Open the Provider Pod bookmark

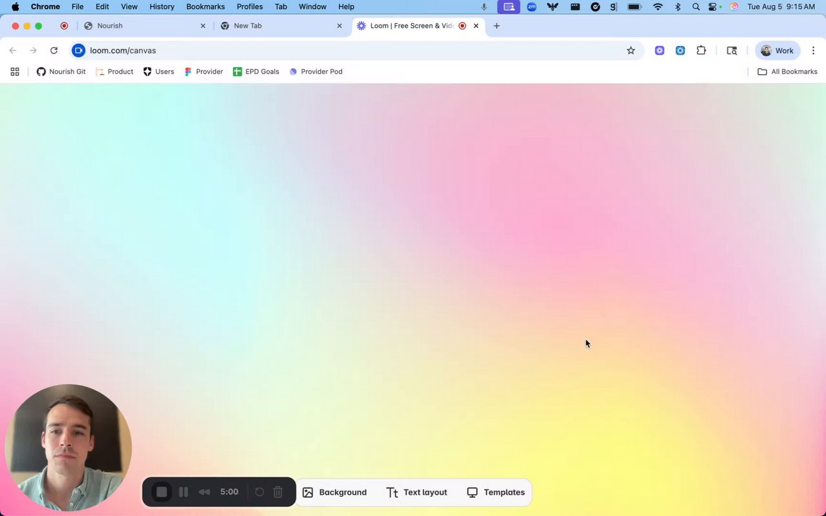point(316,72)
